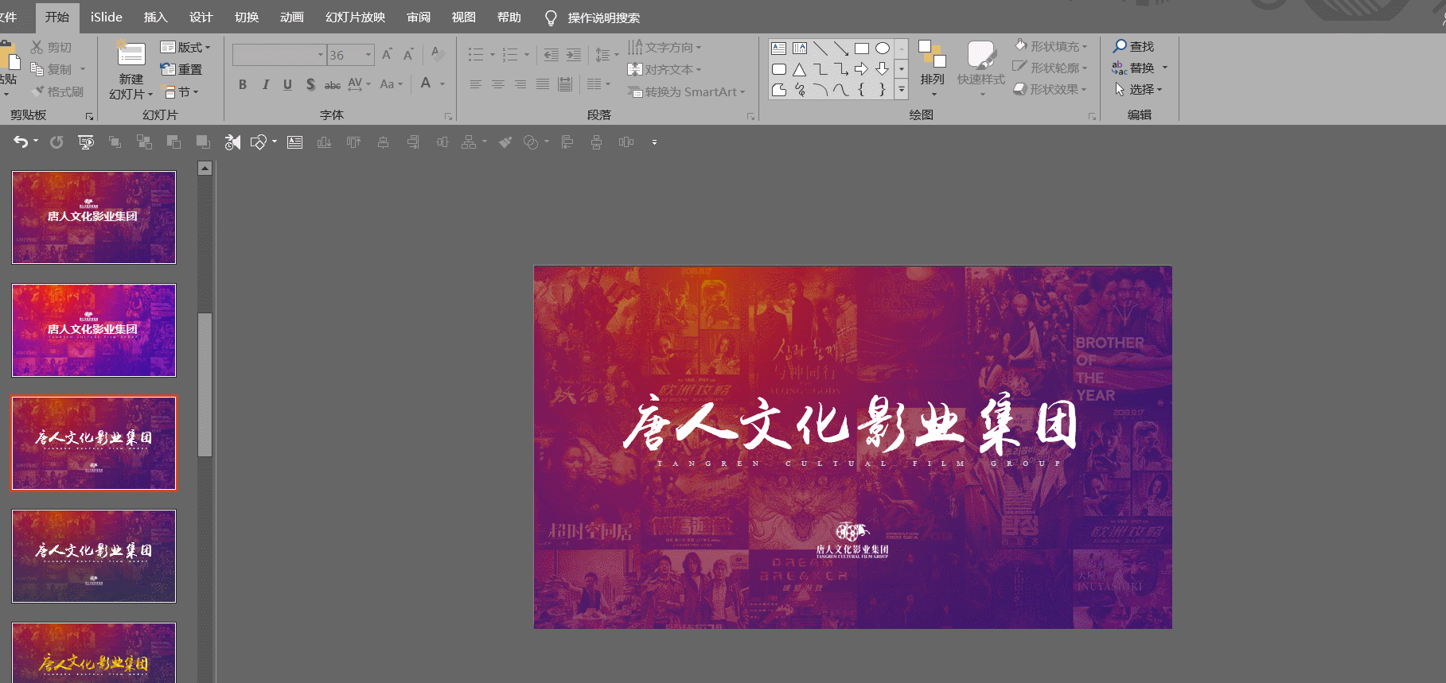This screenshot has width=1446, height=683.
Task: Click the Undo arrow in quick access toolbar
Action: [21, 142]
